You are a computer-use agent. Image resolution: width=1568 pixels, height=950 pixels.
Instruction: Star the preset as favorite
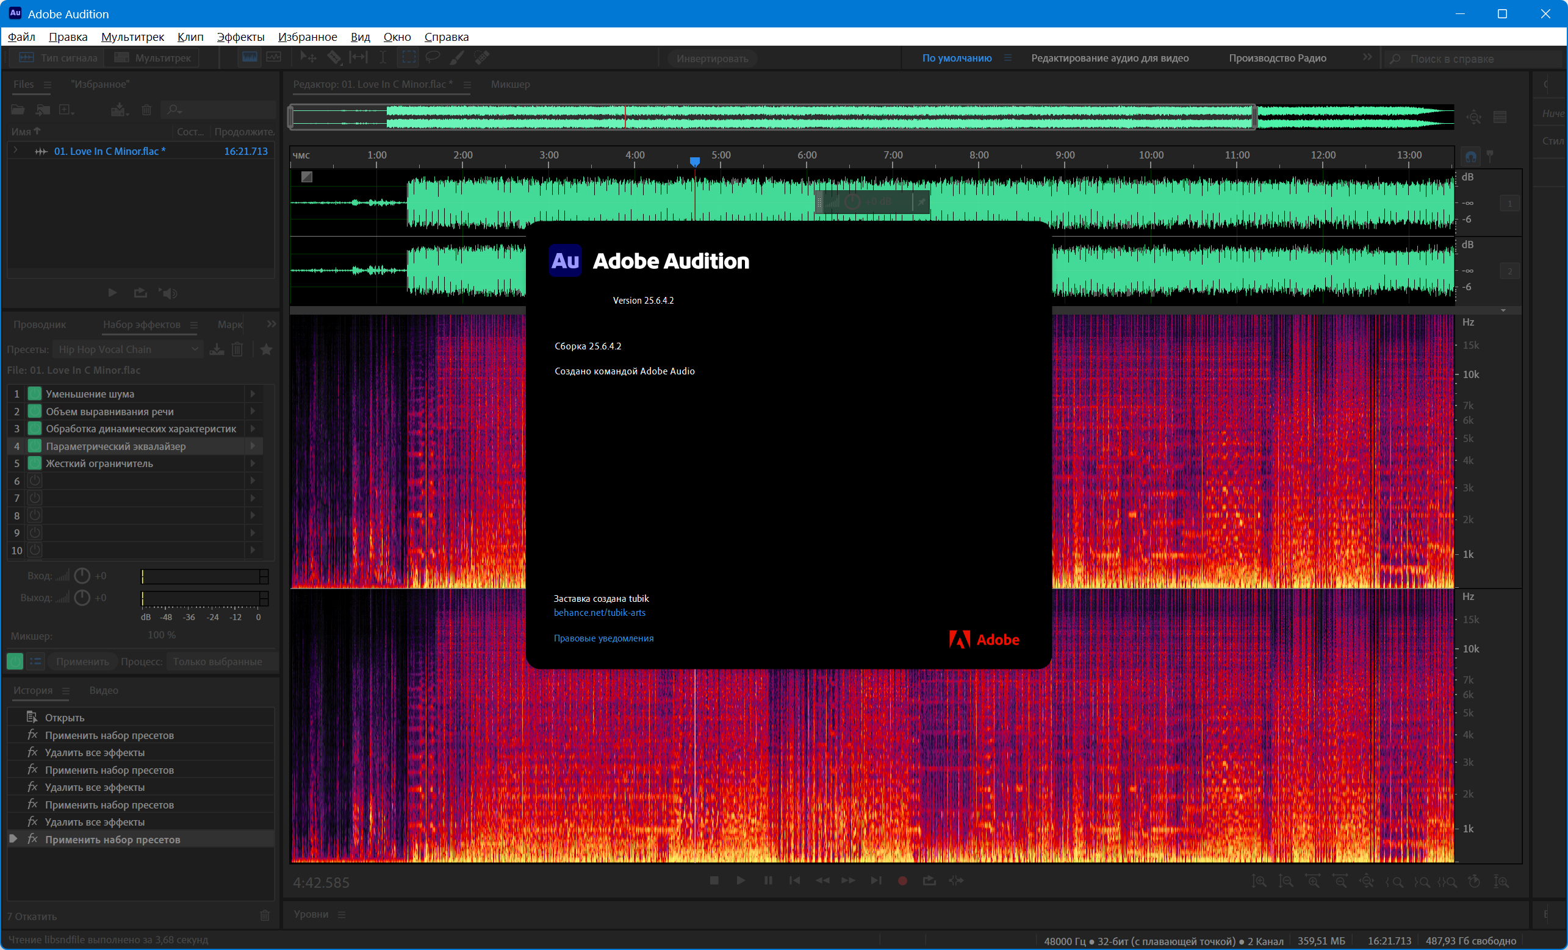tap(267, 349)
